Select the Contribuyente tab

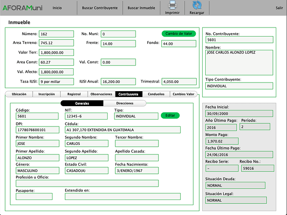pyautogui.click(x=129, y=94)
